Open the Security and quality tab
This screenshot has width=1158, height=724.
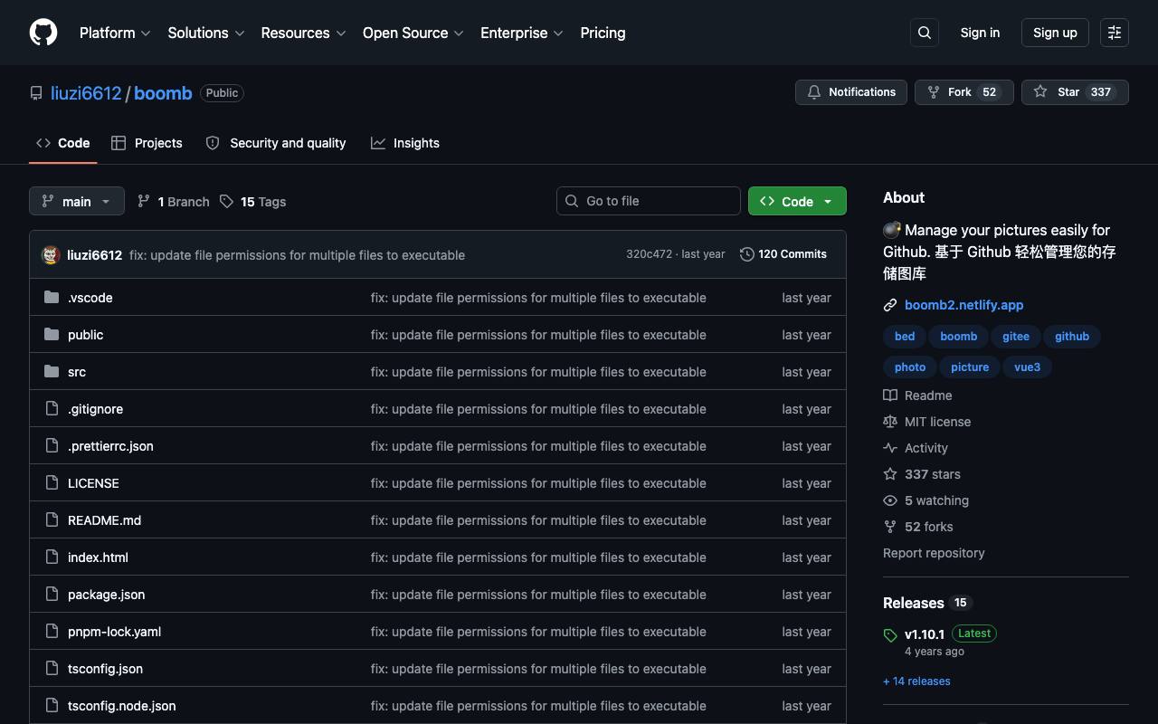coord(276,143)
